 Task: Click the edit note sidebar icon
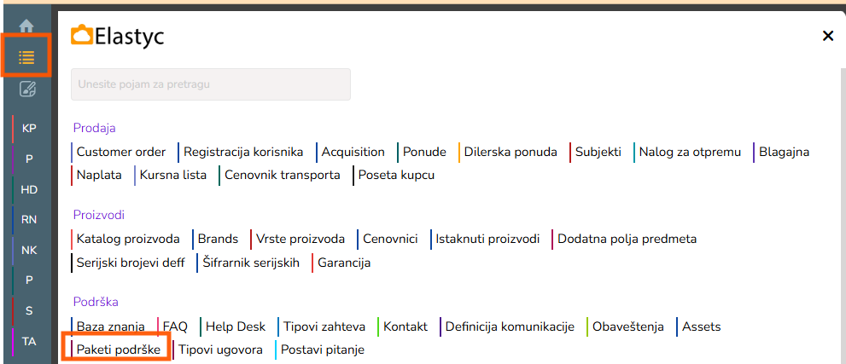pos(27,89)
